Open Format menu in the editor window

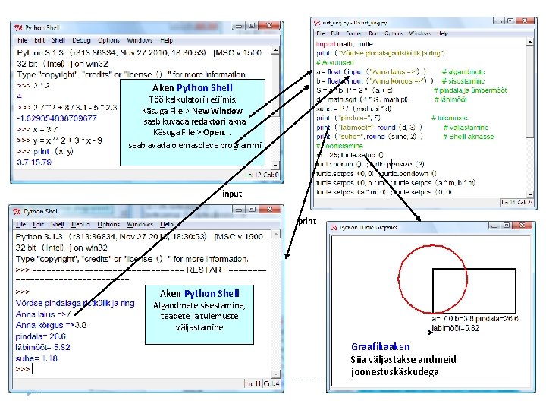coord(354,33)
